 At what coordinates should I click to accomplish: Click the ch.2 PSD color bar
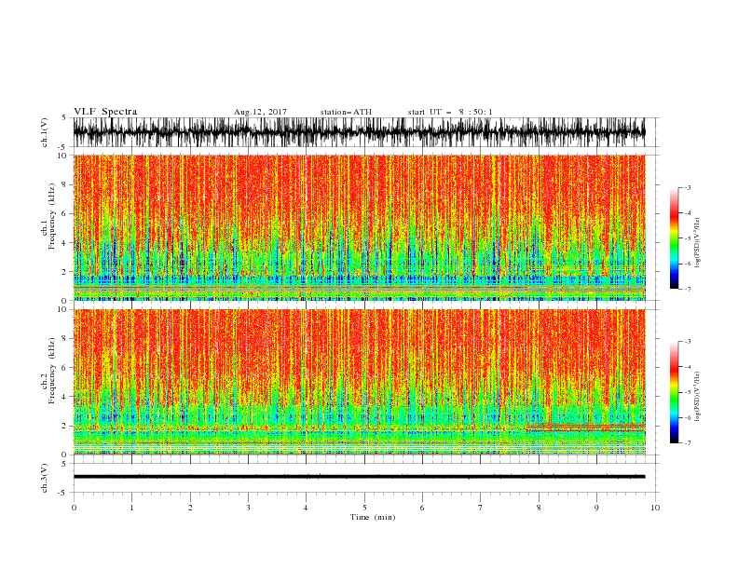674,392
